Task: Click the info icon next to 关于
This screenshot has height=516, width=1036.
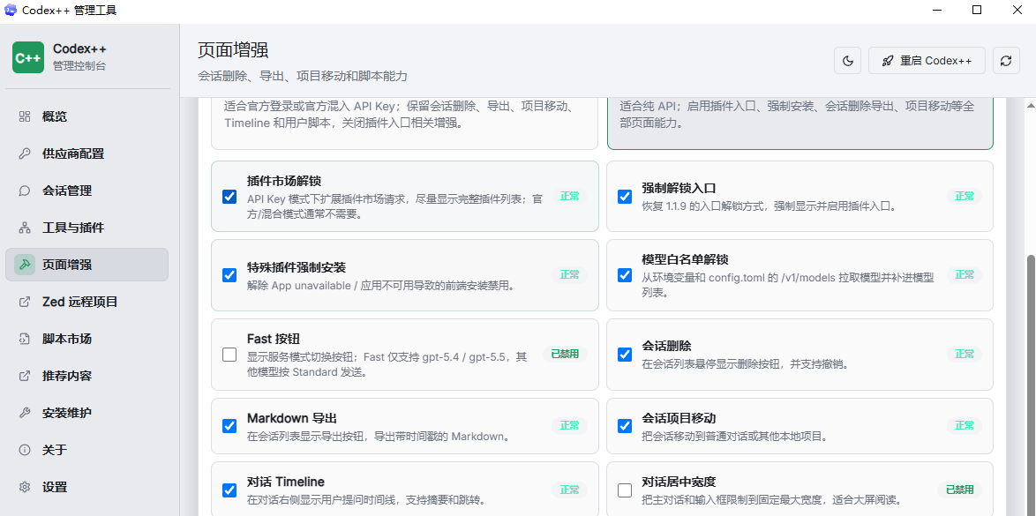Action: coord(25,450)
